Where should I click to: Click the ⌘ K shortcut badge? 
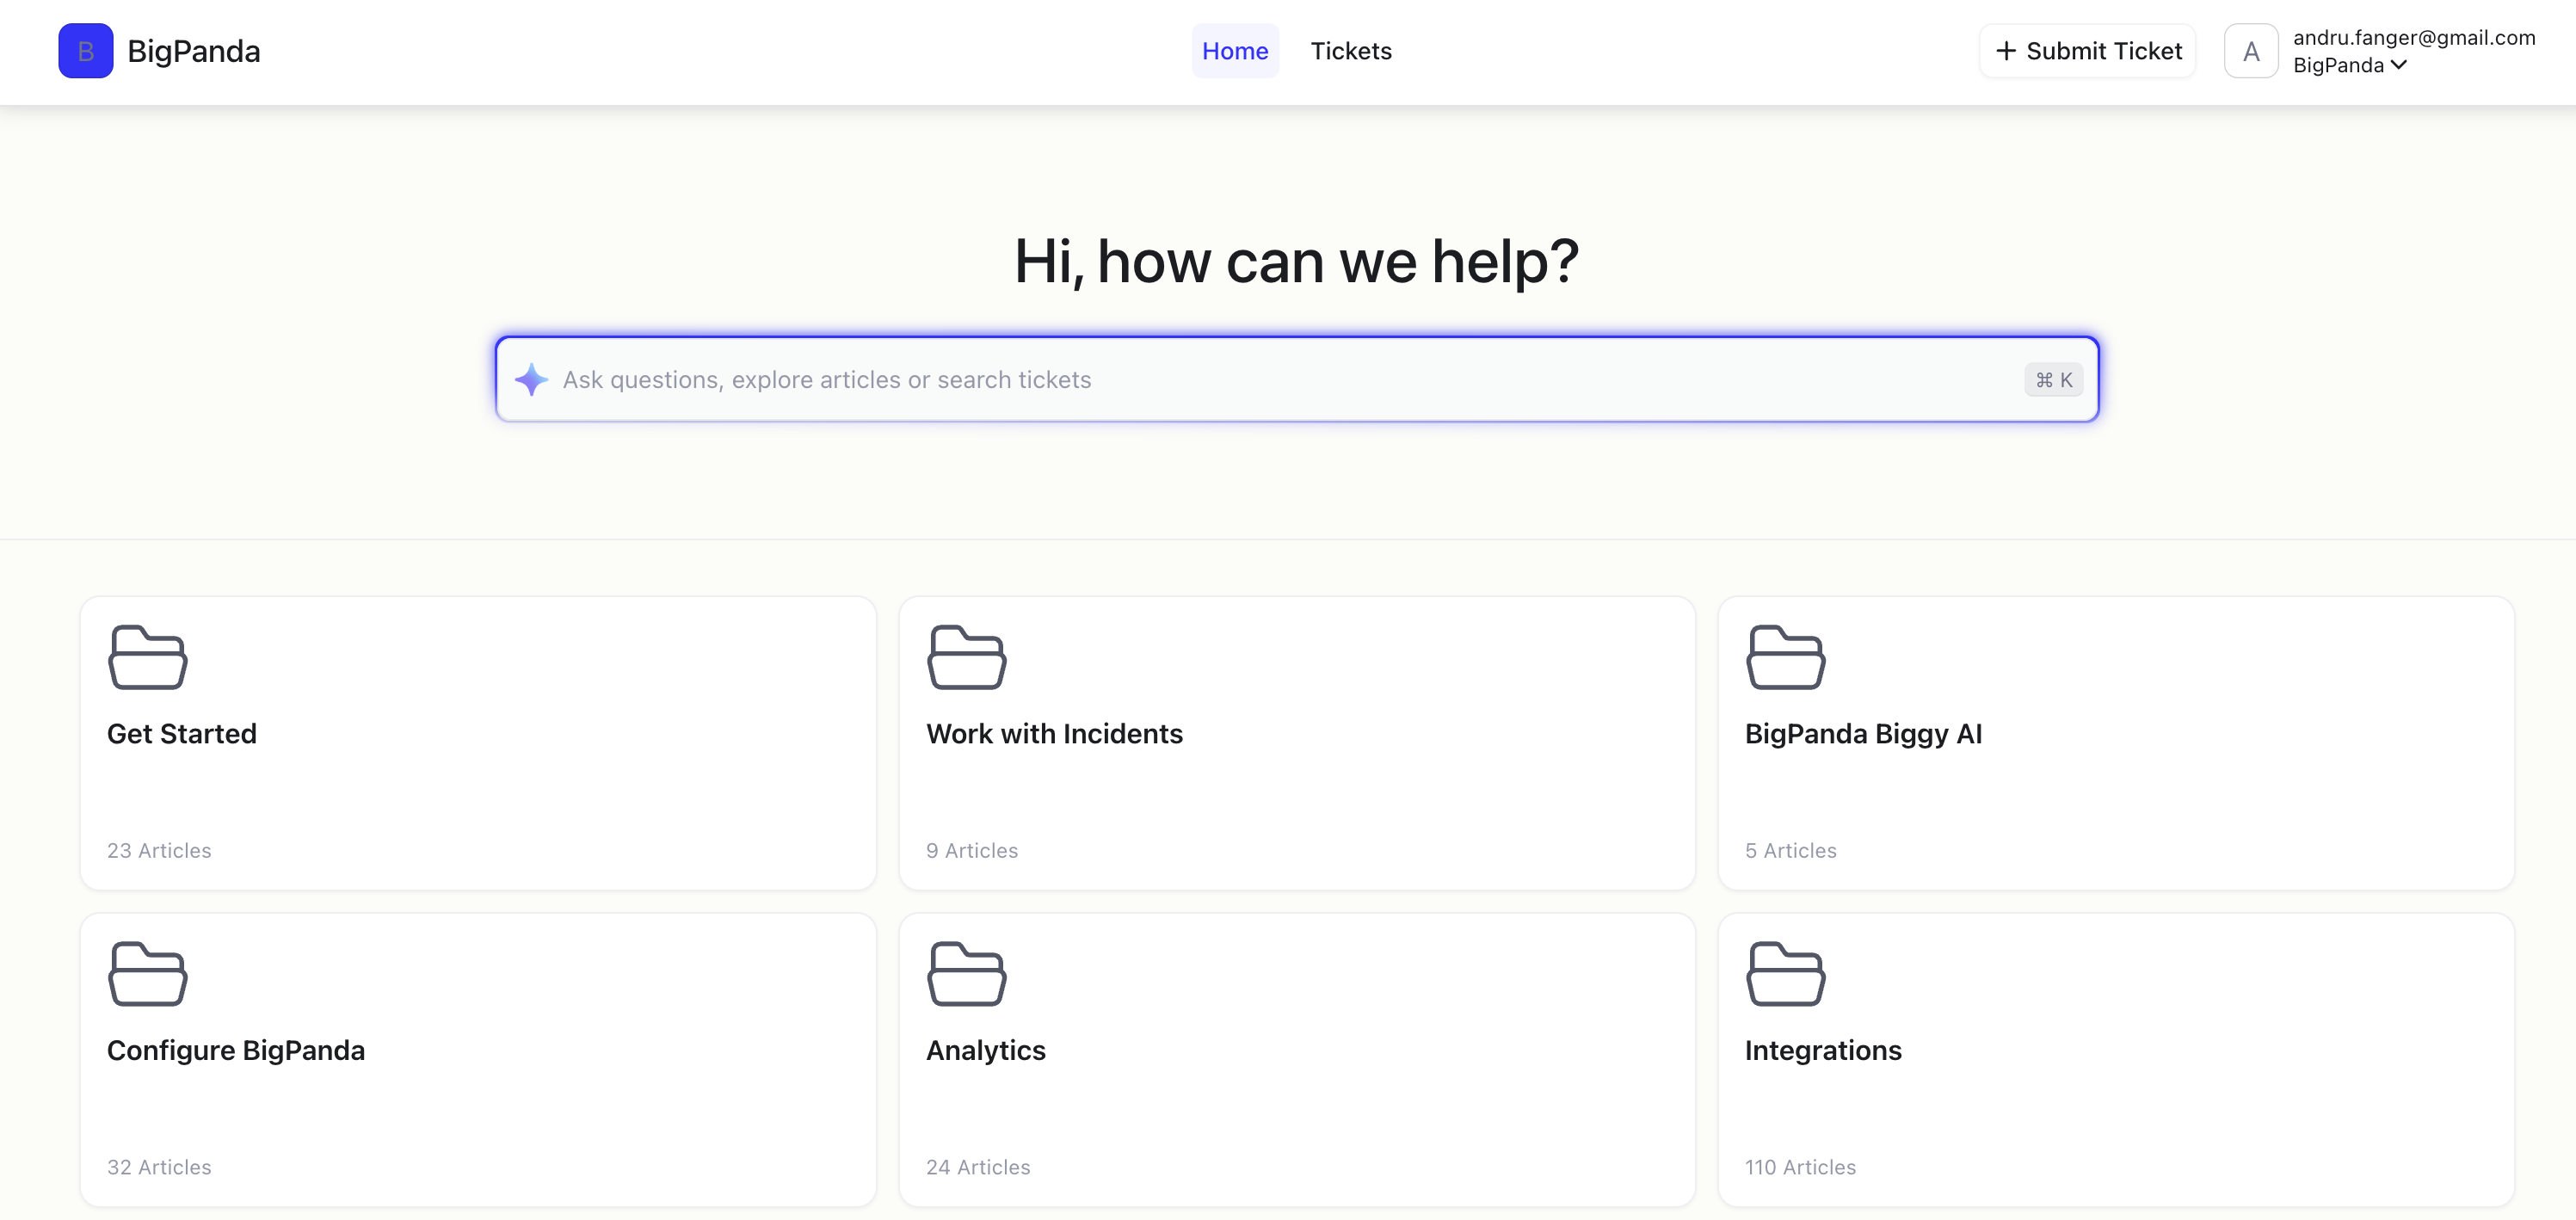(2053, 380)
